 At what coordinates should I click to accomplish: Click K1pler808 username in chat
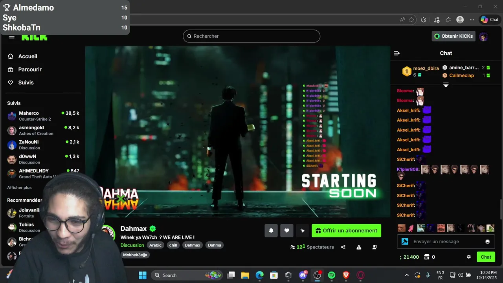[x=408, y=169]
